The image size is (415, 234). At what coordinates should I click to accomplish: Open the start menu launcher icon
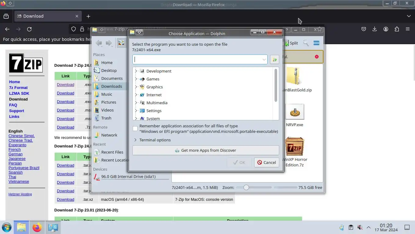coord(6,227)
